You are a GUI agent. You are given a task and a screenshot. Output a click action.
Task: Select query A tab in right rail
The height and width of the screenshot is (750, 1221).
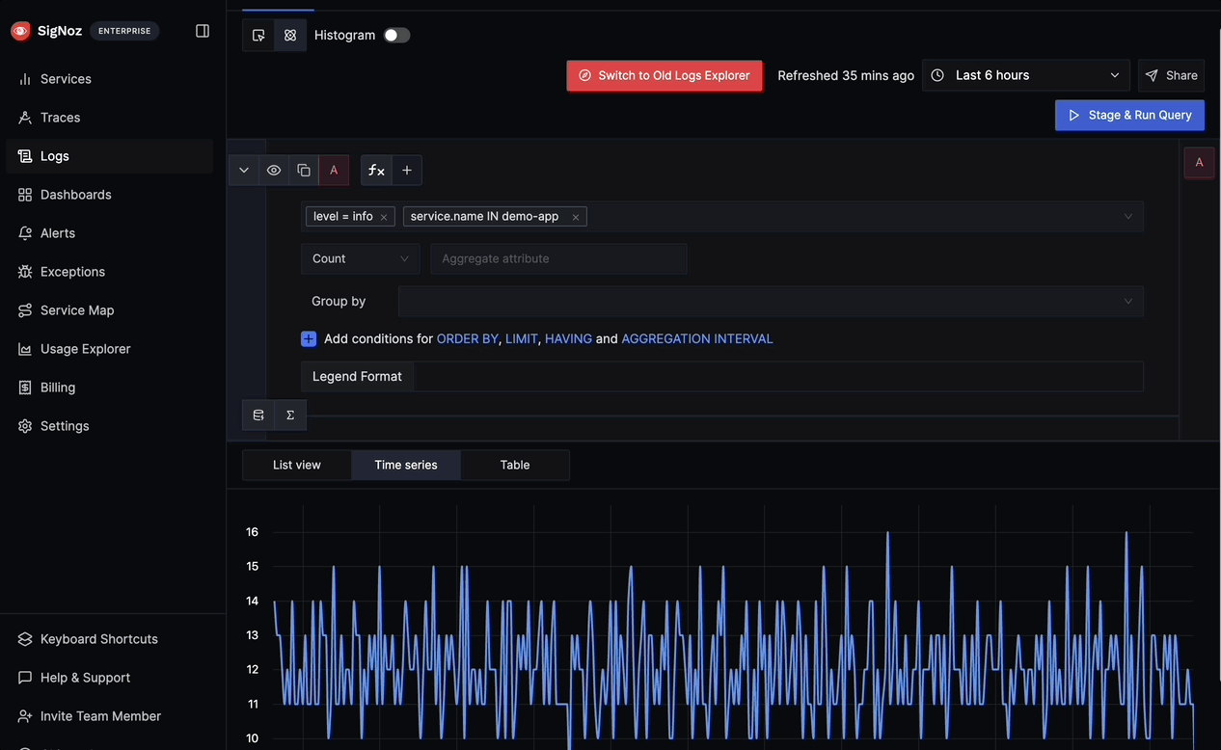point(1199,163)
